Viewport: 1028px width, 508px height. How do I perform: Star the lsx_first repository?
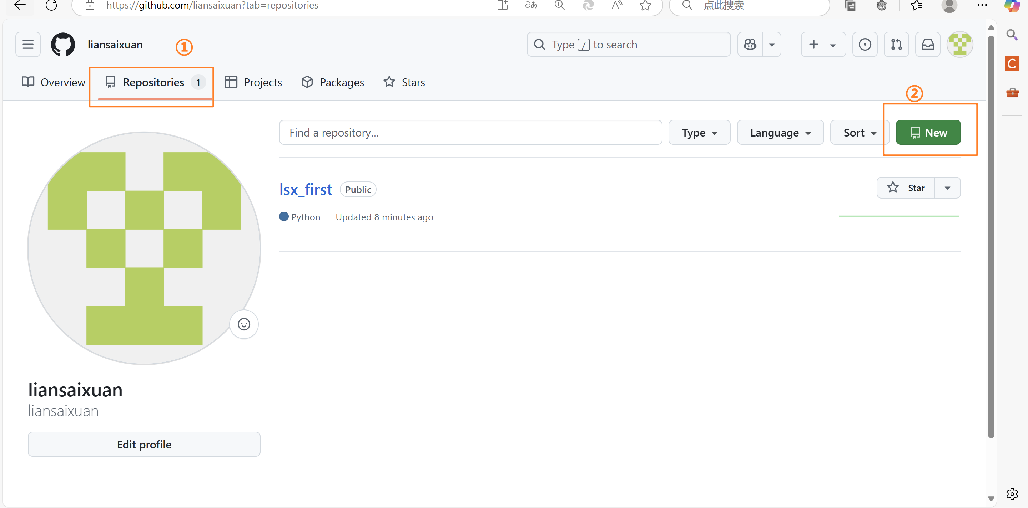906,188
